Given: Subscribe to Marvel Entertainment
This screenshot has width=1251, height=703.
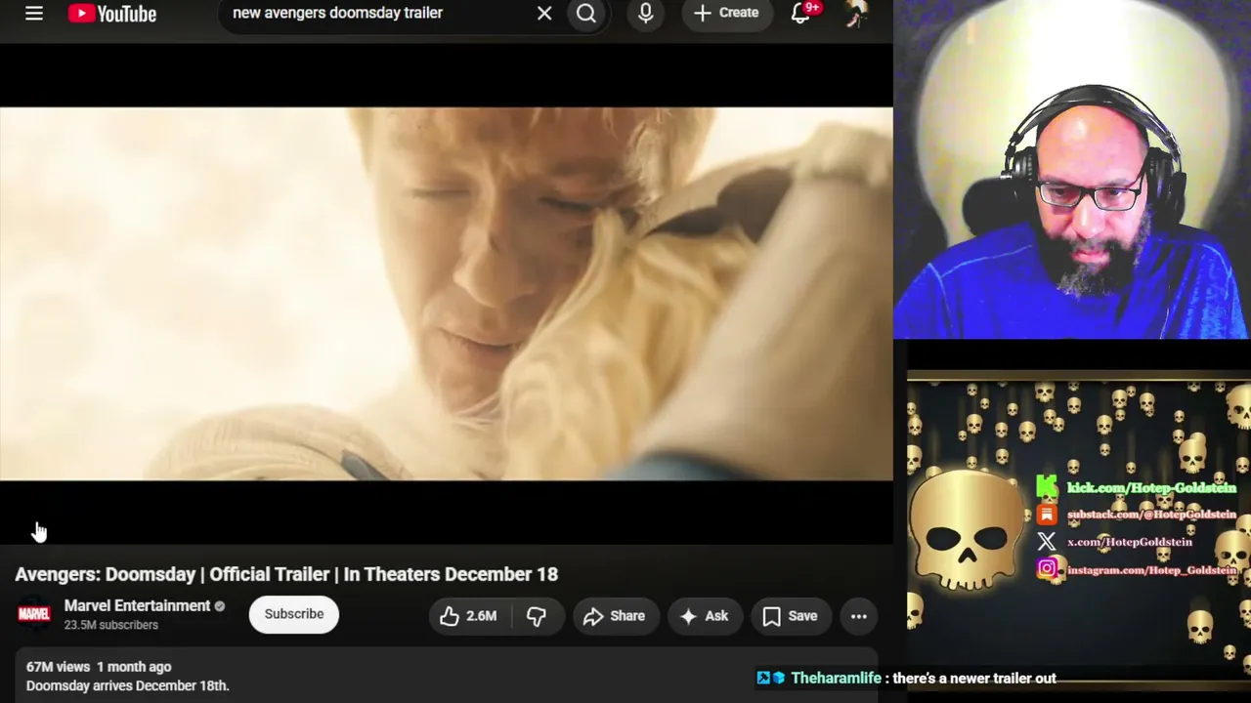Looking at the screenshot, I should (294, 614).
